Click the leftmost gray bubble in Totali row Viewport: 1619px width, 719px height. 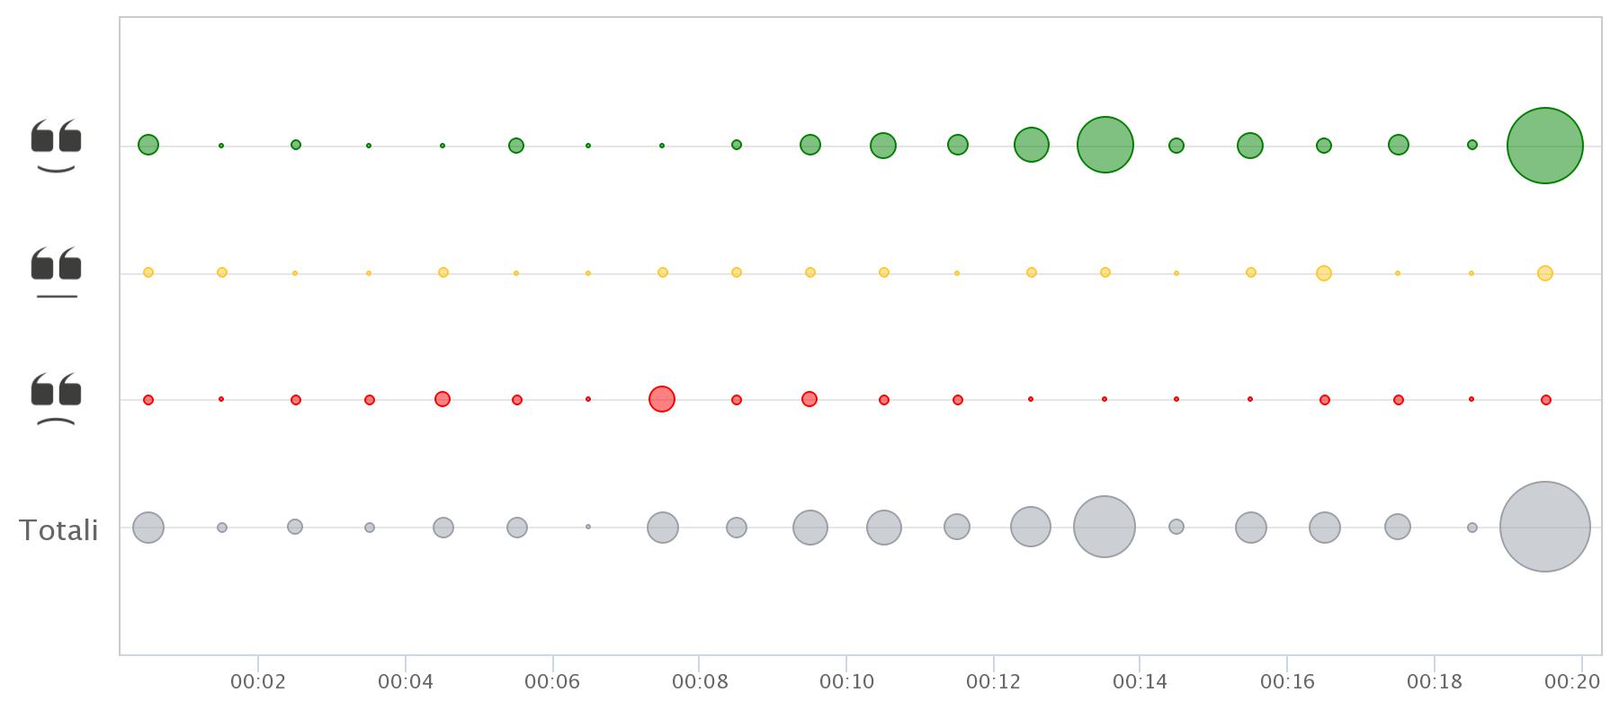pos(148,528)
